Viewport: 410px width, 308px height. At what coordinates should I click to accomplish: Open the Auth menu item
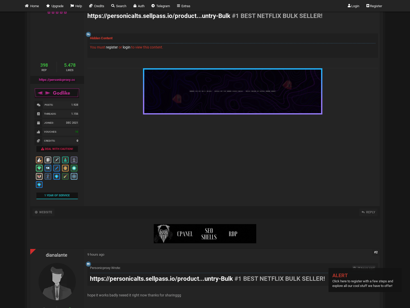(x=139, y=6)
